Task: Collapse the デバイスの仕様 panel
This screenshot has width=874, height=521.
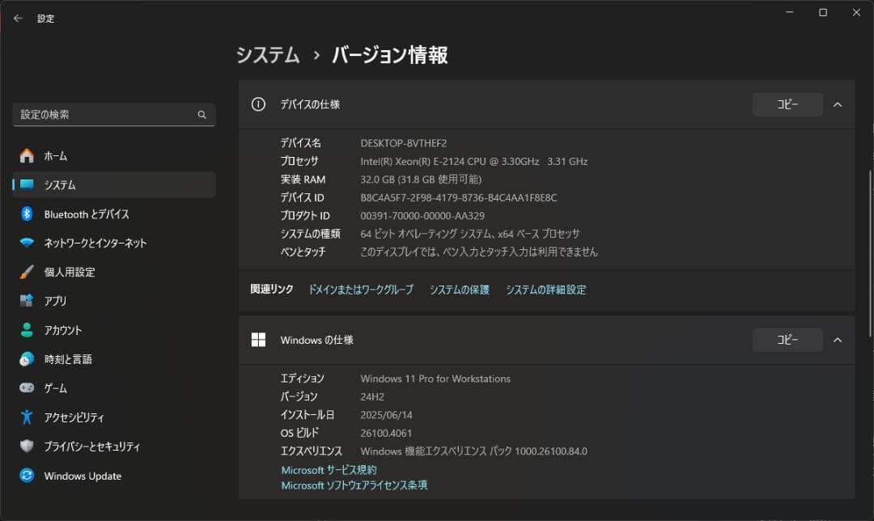Action: point(838,104)
